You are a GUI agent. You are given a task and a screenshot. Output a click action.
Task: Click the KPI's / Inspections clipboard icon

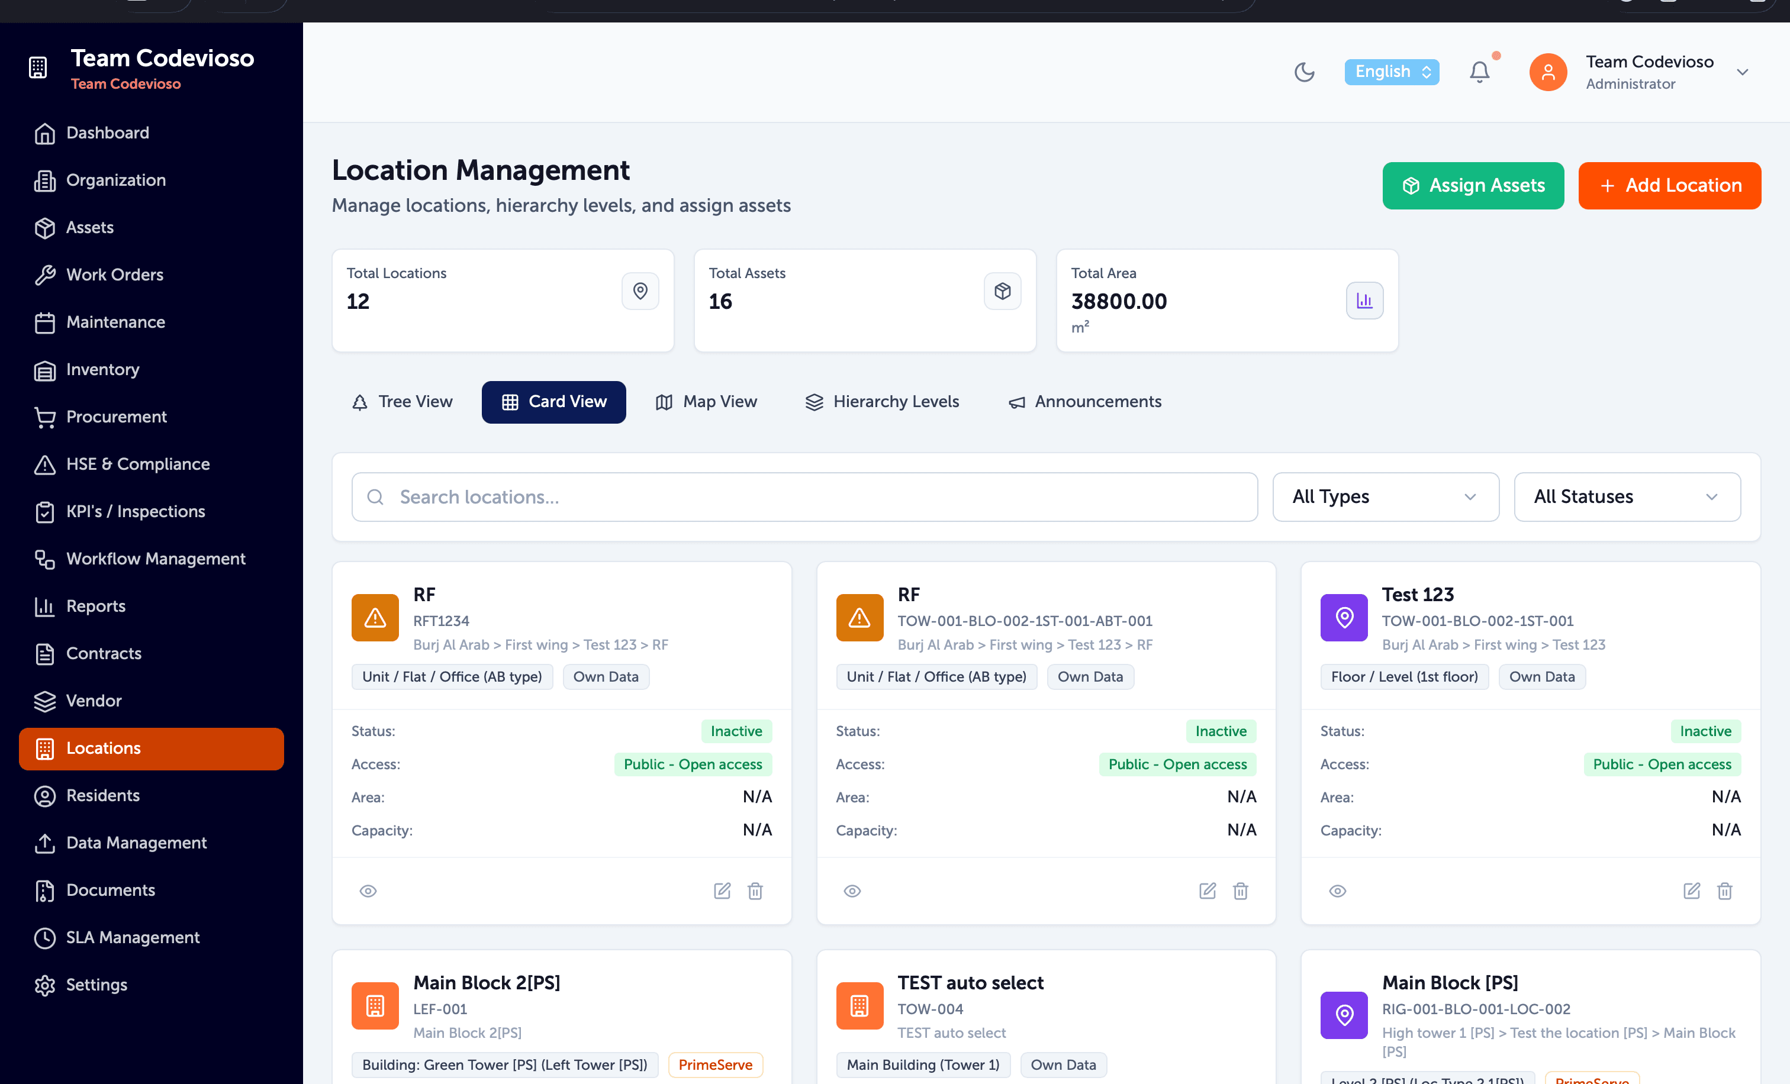tap(44, 512)
